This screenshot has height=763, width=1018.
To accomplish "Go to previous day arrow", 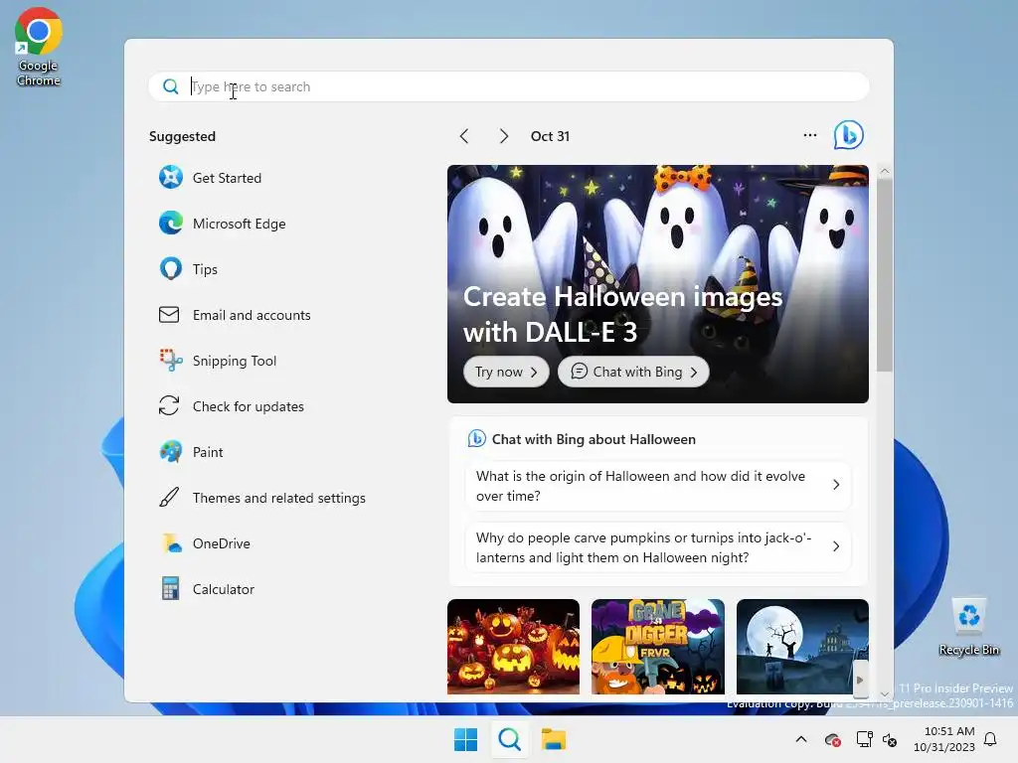I will (464, 136).
